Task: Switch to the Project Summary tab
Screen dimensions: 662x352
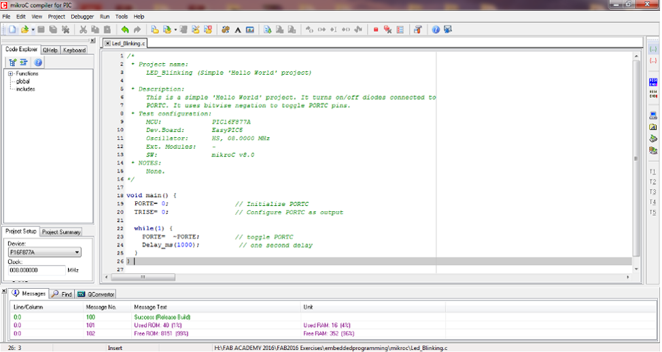Action: click(x=60, y=232)
